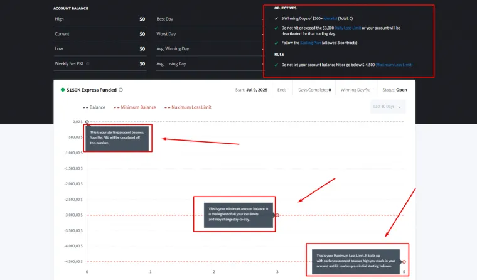Open the (Maximum Loss Limit) link in Rule

[394, 65]
